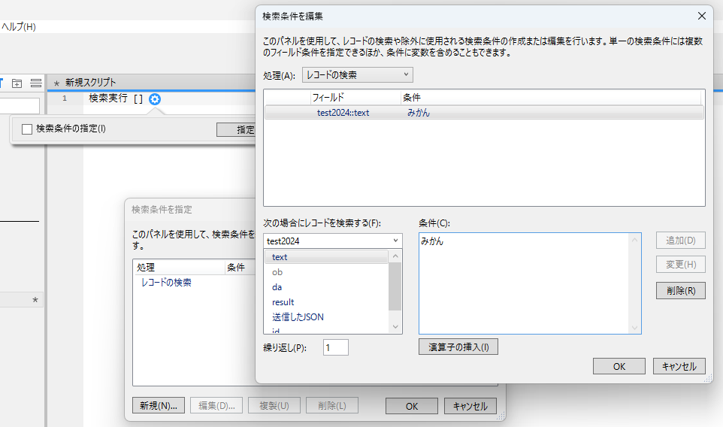Image resolution: width=723 pixels, height=427 pixels.
Task: Confirm the 検索条件を編集 dialog with OK
Action: tap(619, 366)
